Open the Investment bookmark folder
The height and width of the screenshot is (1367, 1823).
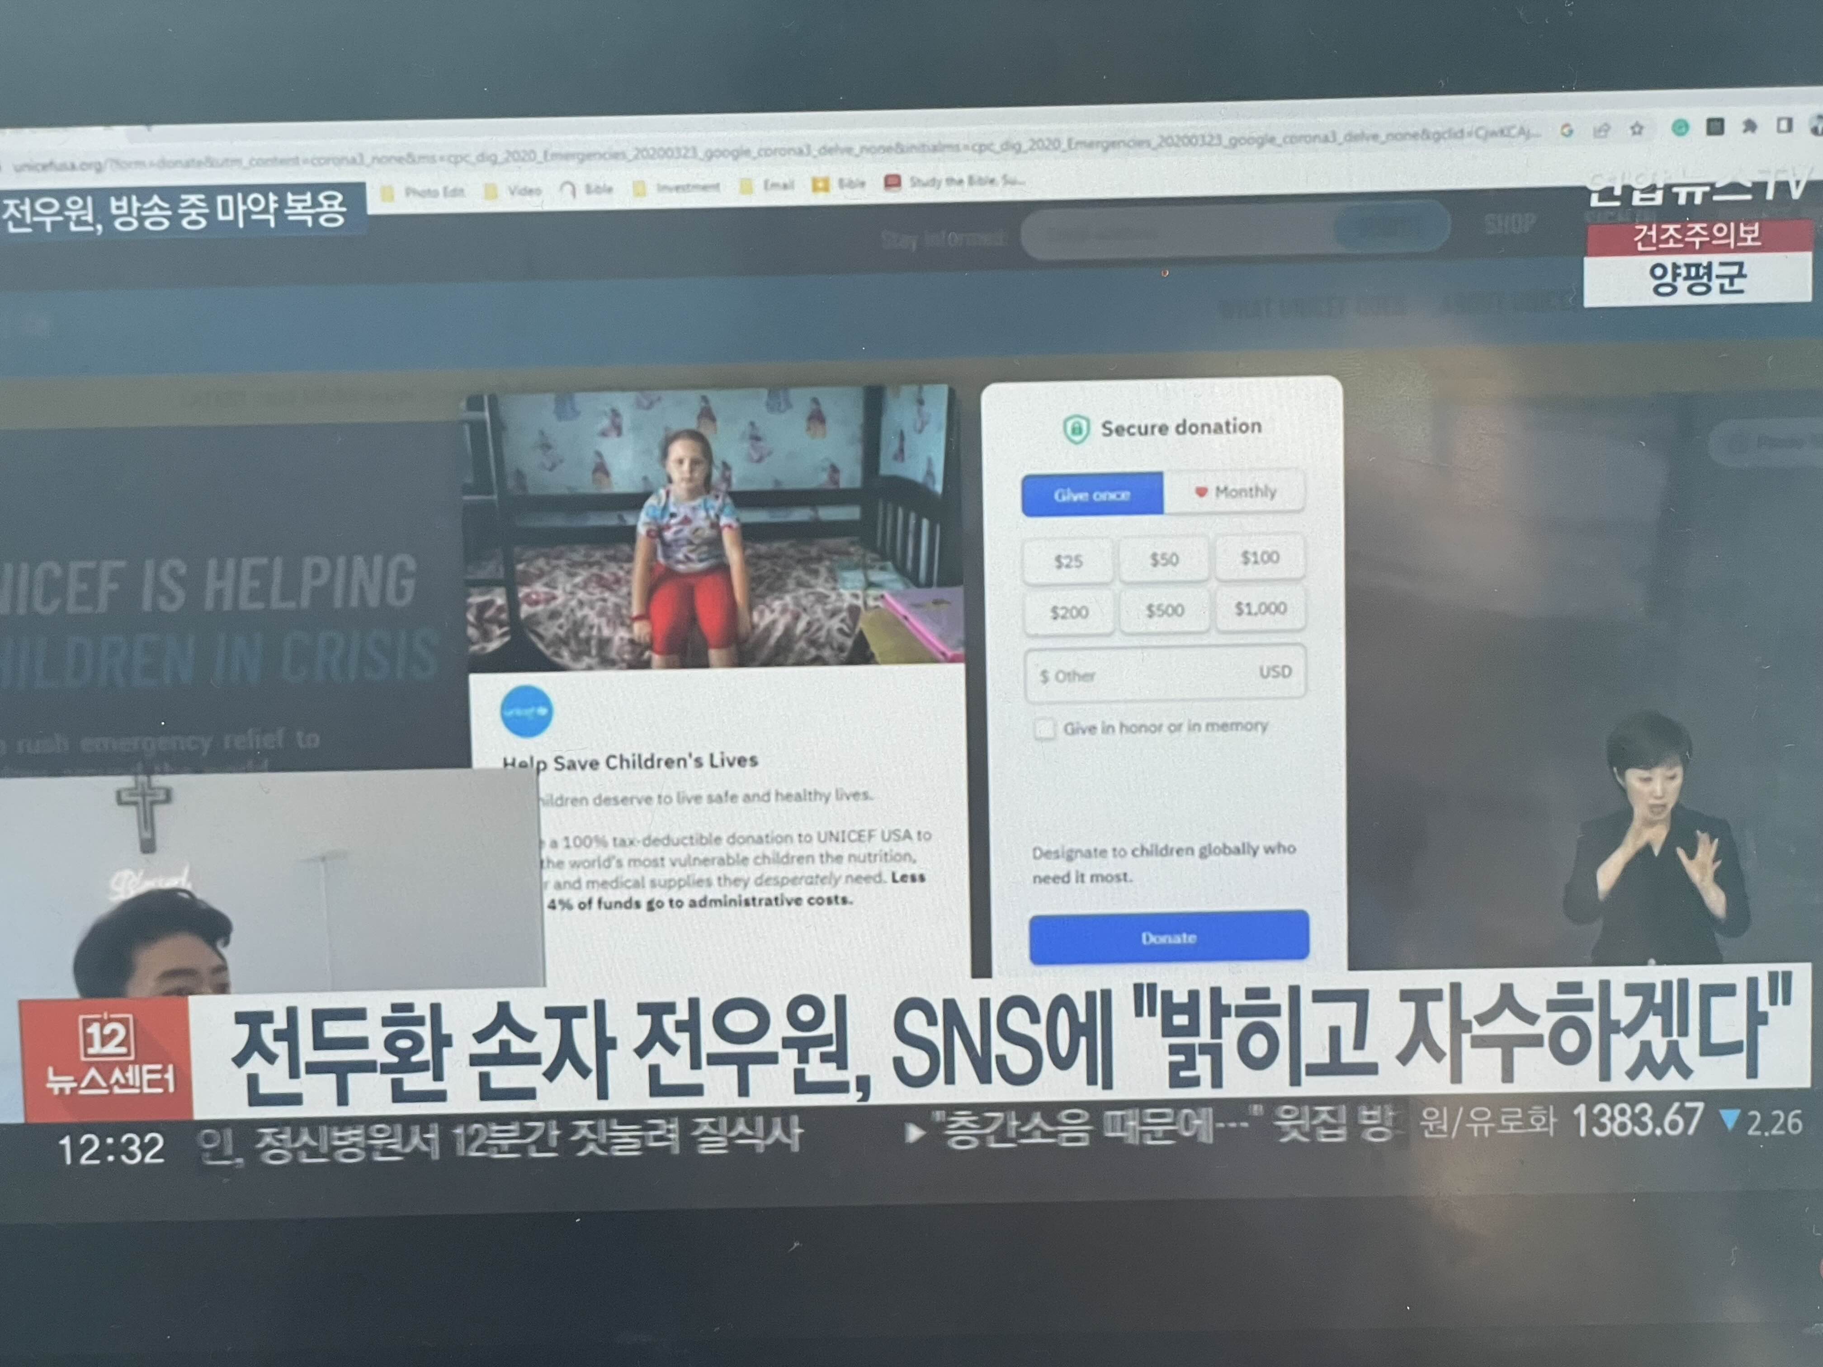677,187
